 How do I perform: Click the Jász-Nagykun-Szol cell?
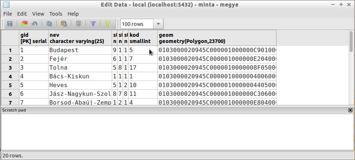pyautogui.click(x=80, y=94)
